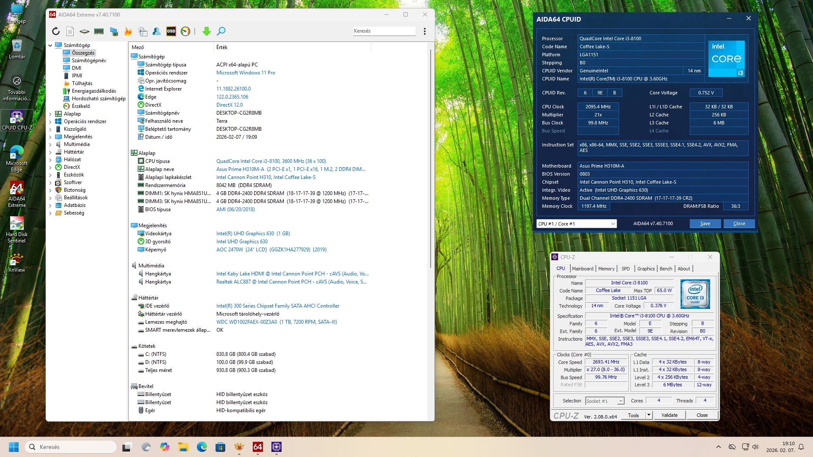Open the Microsoft Windows 11 Pro link
This screenshot has width=813, height=457.
(246, 73)
